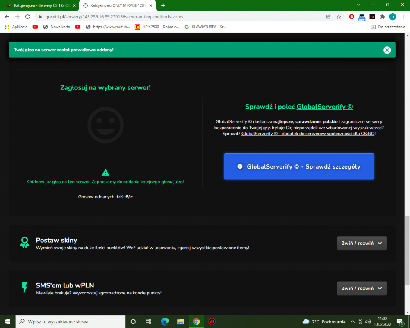410x328 pixels.
Task: Open the second YouTube bookmark icon
Action: click(77, 27)
